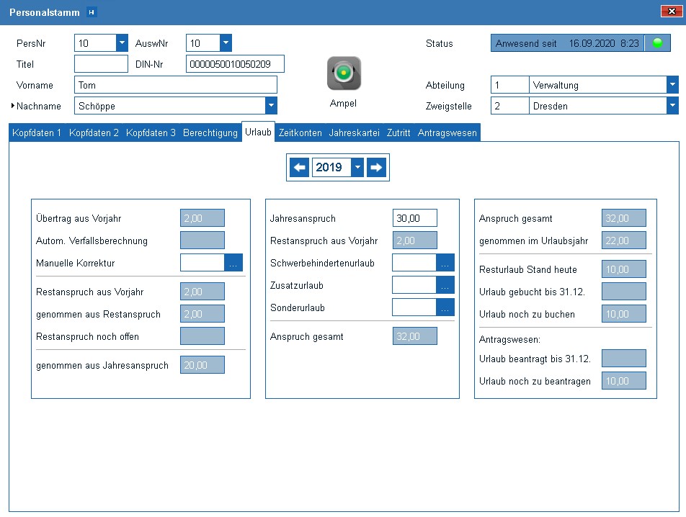
Task: Open Manuelle Korrektur ellipsis button
Action: tap(233, 263)
